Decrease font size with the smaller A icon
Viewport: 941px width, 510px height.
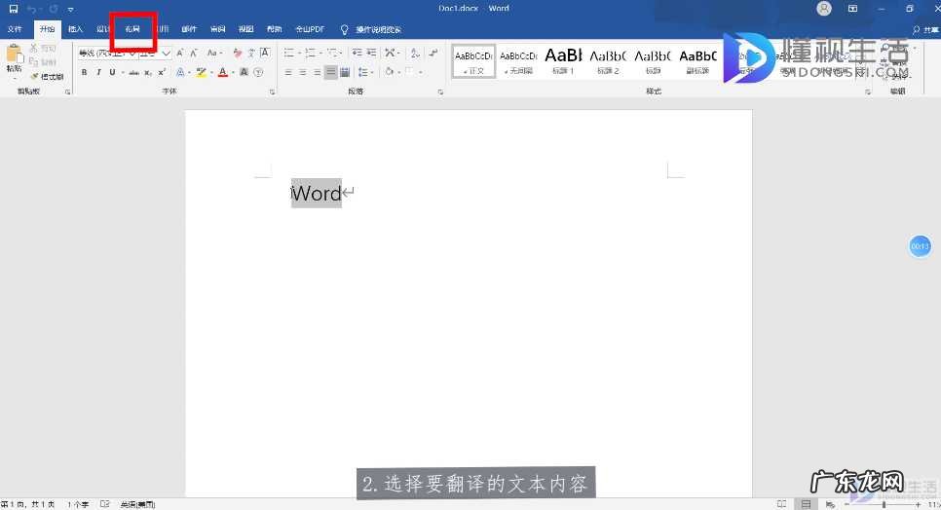pos(194,54)
